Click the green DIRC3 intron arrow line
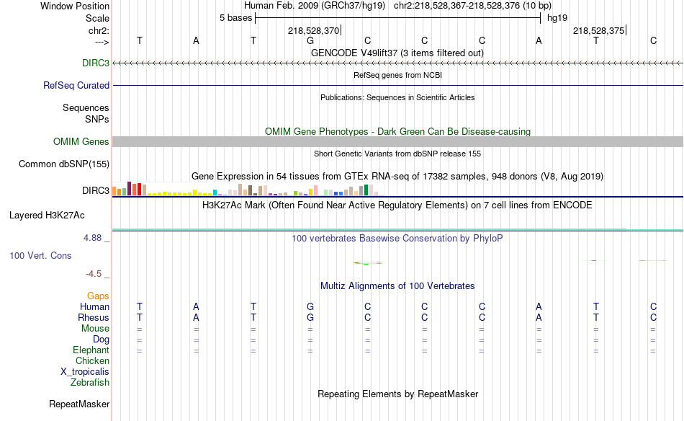The width and height of the screenshot is (684, 421). point(398,63)
